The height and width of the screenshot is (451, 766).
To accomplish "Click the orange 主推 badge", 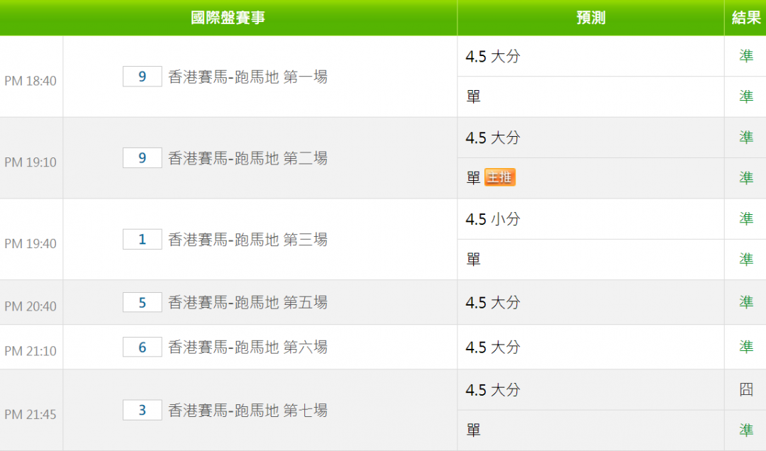I will pos(500,177).
